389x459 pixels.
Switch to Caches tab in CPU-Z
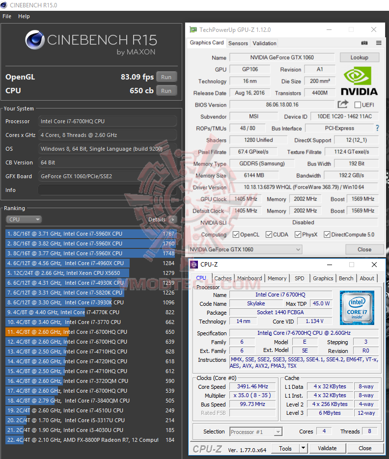[223, 278]
